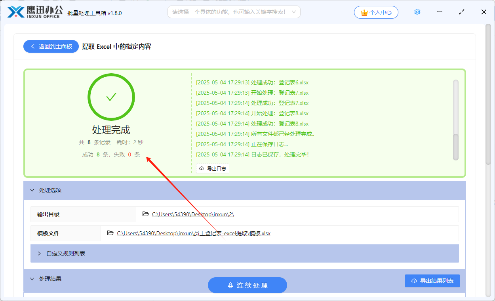Click the crown icon inside 个人中心

pyautogui.click(x=365, y=12)
